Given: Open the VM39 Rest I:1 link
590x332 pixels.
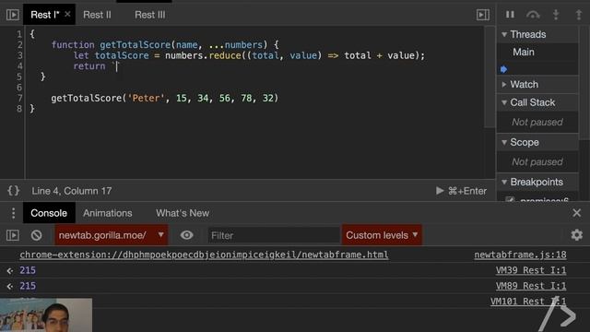Looking at the screenshot, I should tap(531, 270).
